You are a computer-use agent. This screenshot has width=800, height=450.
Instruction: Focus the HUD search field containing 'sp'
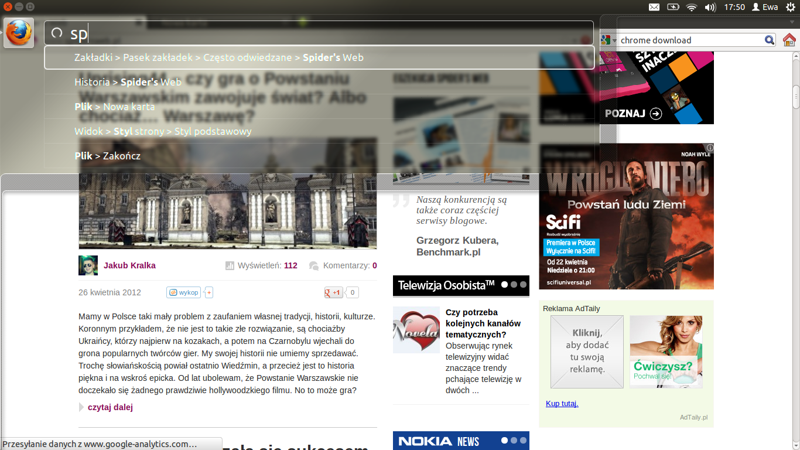click(319, 33)
